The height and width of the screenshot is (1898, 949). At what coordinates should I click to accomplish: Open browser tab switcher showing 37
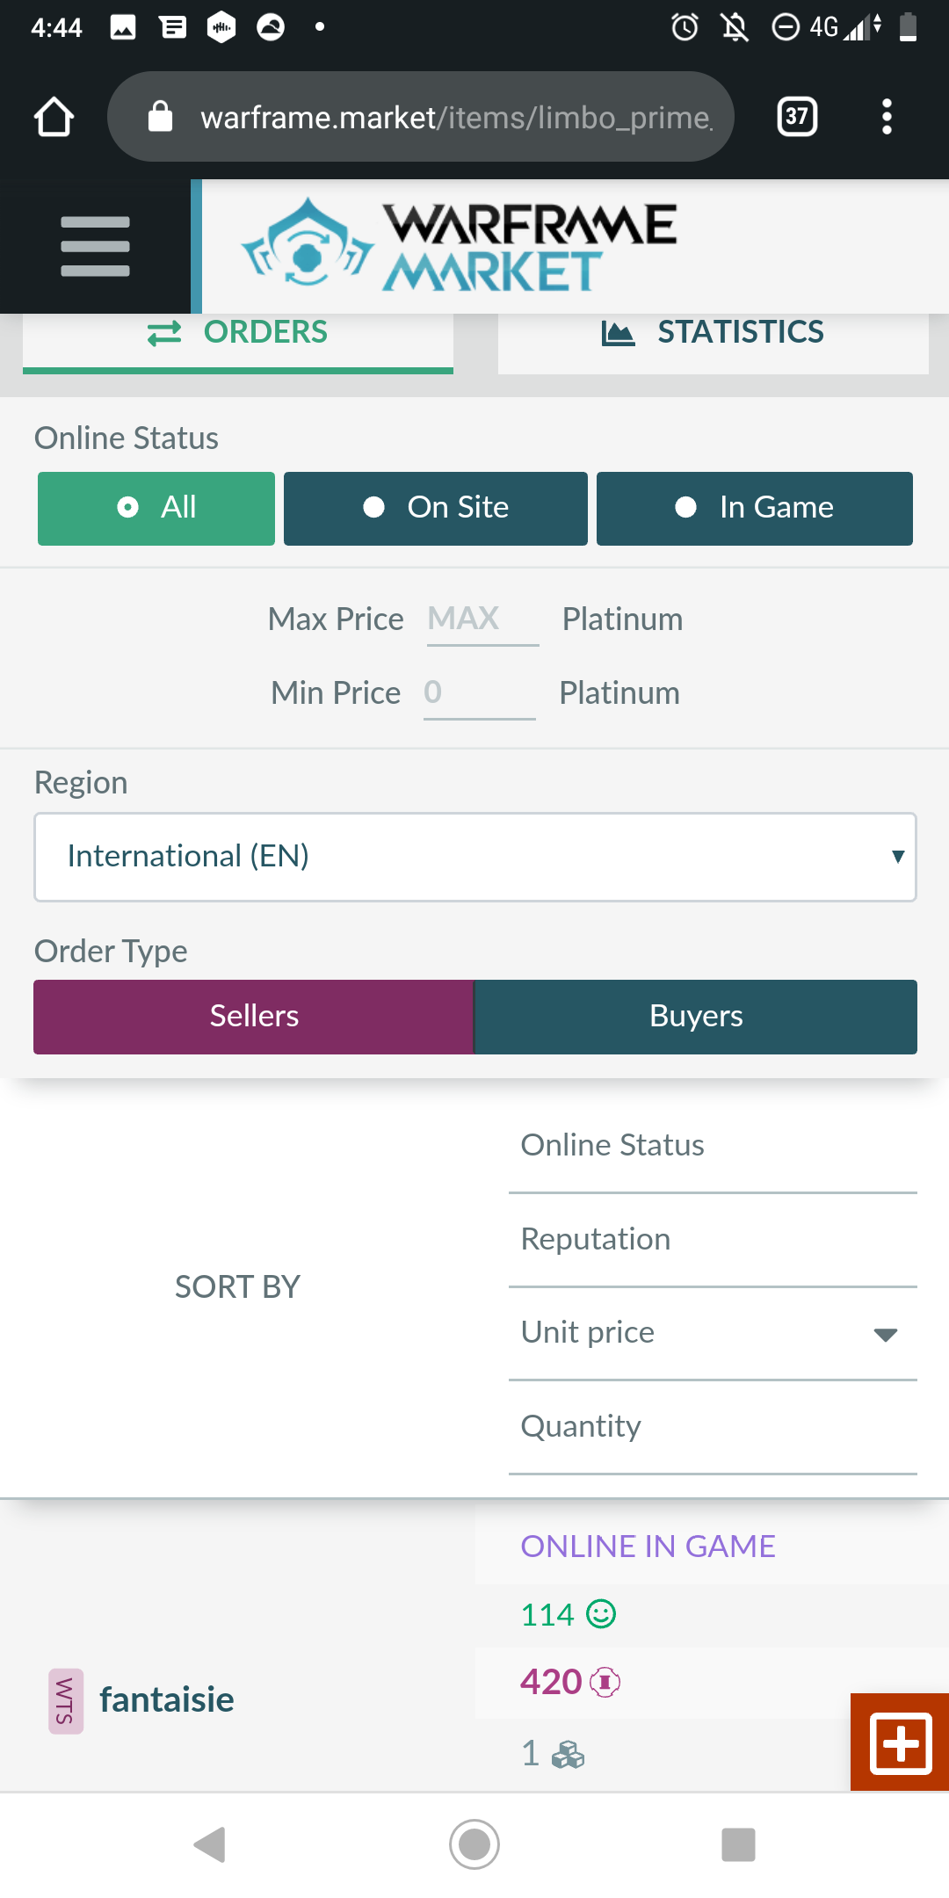[797, 116]
